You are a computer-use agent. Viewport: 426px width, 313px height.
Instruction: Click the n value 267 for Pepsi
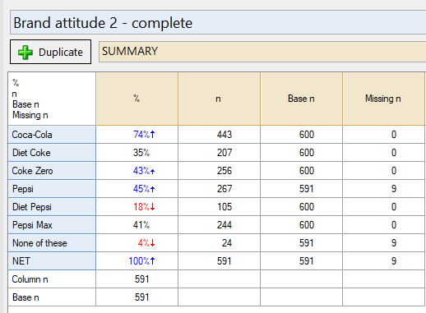219,189
